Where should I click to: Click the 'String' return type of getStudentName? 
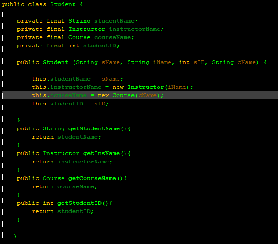(54, 128)
